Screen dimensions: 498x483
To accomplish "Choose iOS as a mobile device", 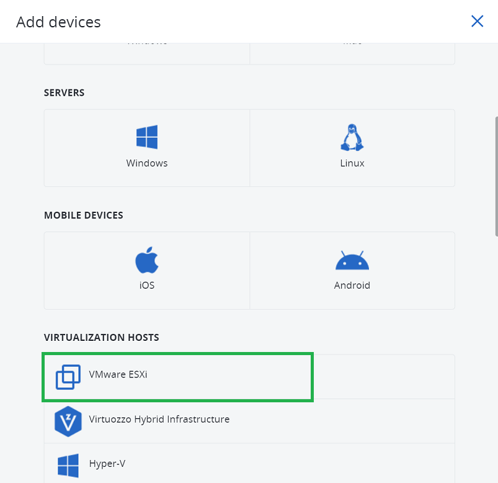I will (146, 271).
